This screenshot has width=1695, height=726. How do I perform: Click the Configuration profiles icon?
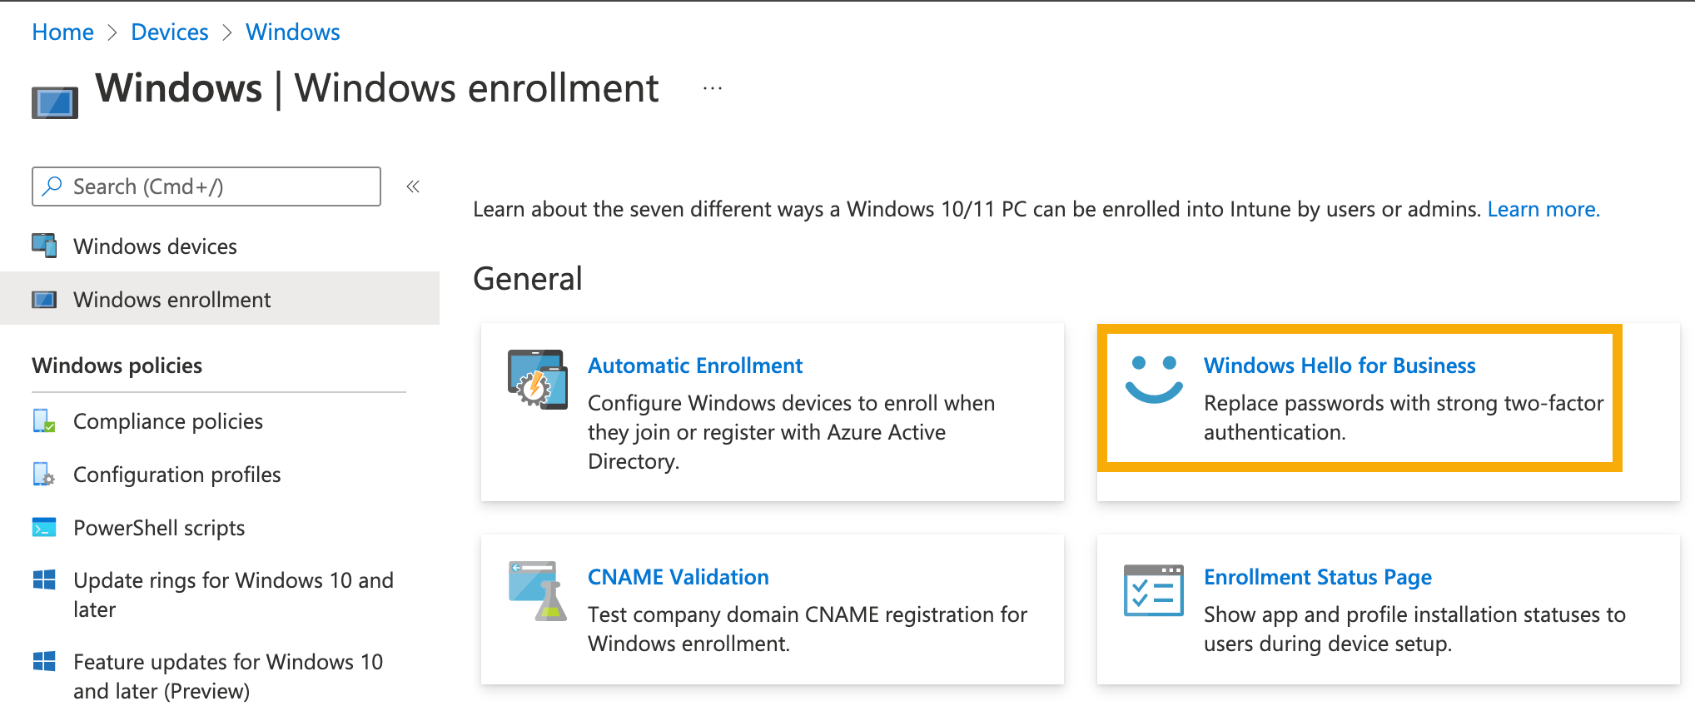[x=44, y=475]
